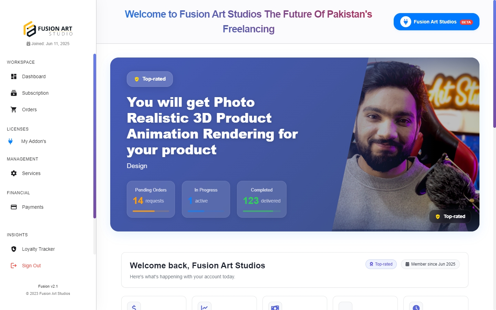Go to the Payments menu item
This screenshot has width=496, height=310.
[33, 207]
